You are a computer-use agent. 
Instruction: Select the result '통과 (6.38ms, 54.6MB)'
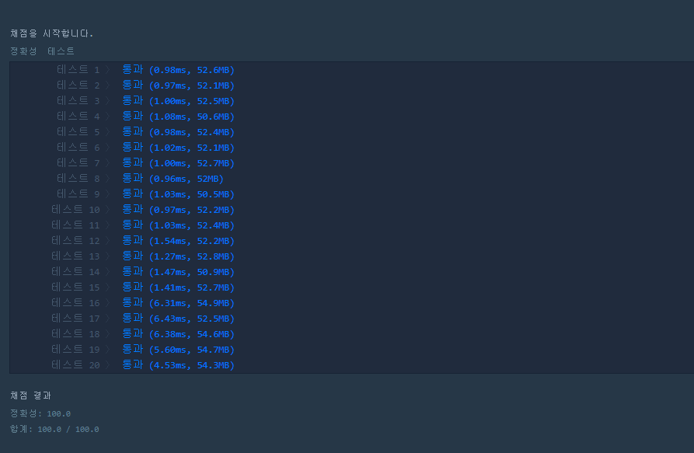[x=179, y=334]
